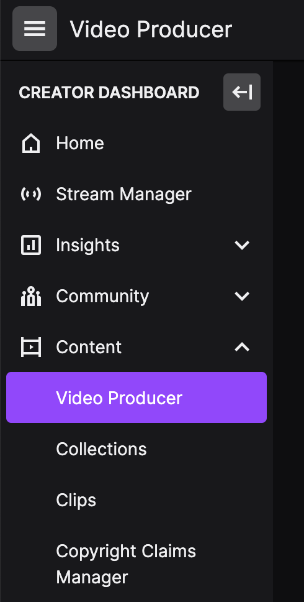Click the Community people icon

(x=31, y=296)
